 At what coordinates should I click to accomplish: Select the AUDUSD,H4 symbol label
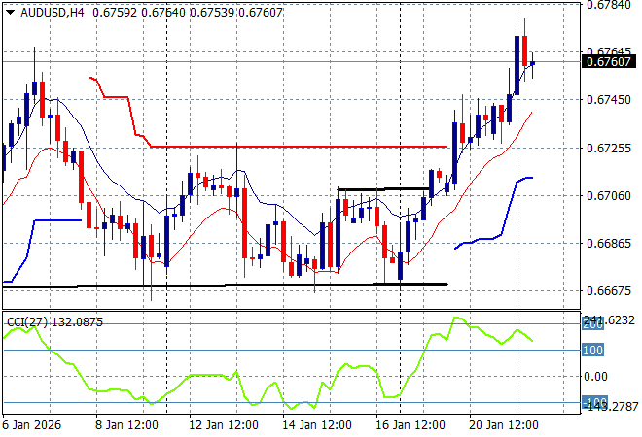tap(52, 13)
